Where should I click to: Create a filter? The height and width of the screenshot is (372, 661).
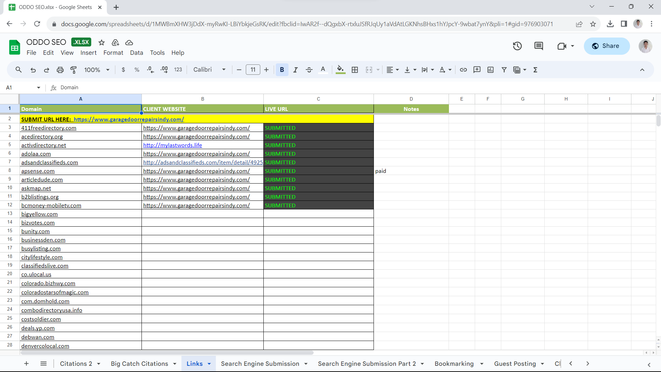pos(504,70)
